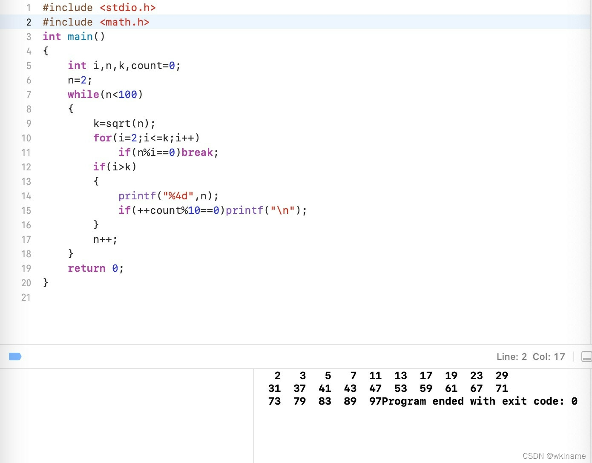This screenshot has height=463, width=592.
Task: Click the 'printf("%4d",n);' statement
Action: pyautogui.click(x=169, y=196)
